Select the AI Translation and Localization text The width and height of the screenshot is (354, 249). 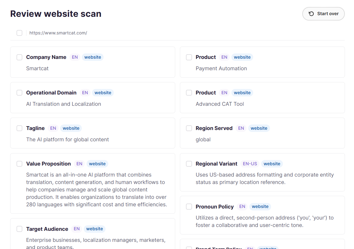pos(64,104)
